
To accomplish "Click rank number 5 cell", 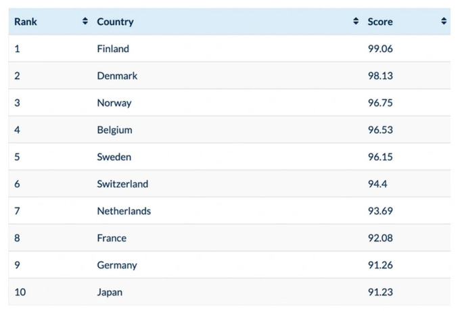I will tap(17, 157).
